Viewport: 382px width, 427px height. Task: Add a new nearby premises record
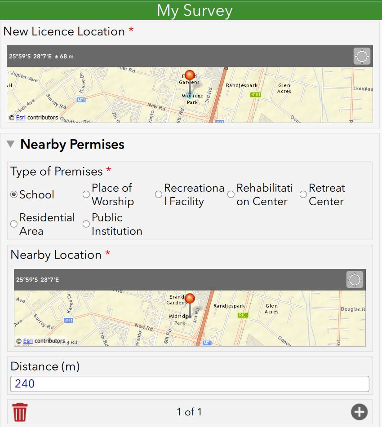[x=359, y=412]
